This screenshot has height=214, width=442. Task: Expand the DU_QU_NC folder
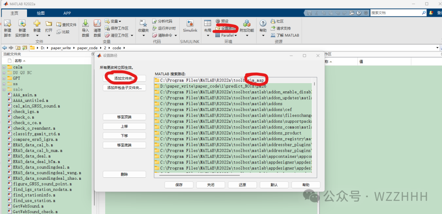tap(4, 73)
